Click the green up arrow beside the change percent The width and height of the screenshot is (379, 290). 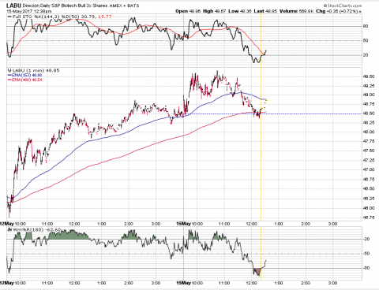(x=360, y=12)
